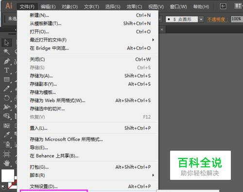Close the document tab with X
The height and width of the screenshot is (192, 243).
[162, 30]
